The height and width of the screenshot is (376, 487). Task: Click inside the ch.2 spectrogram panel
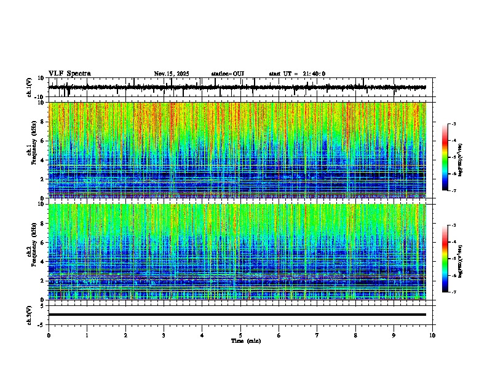237,252
